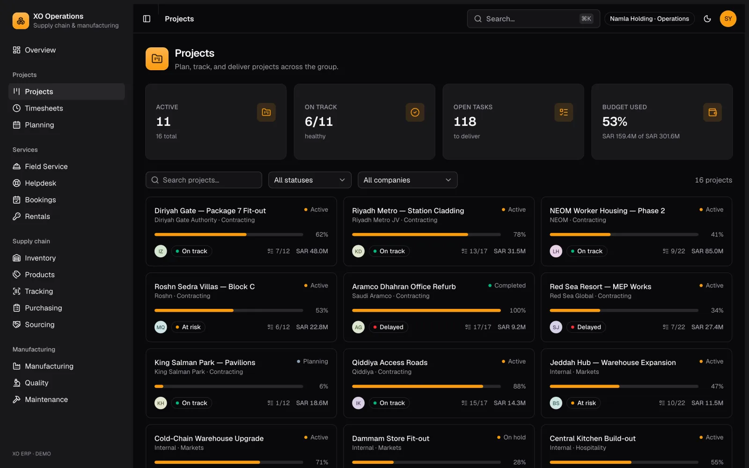
Task: Click the 16 projects count text
Action: [x=713, y=180]
